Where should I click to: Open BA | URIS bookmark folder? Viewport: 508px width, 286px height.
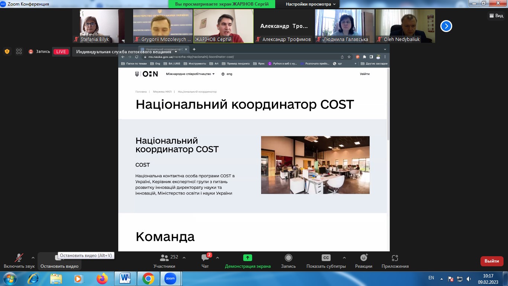pyautogui.click(x=171, y=64)
